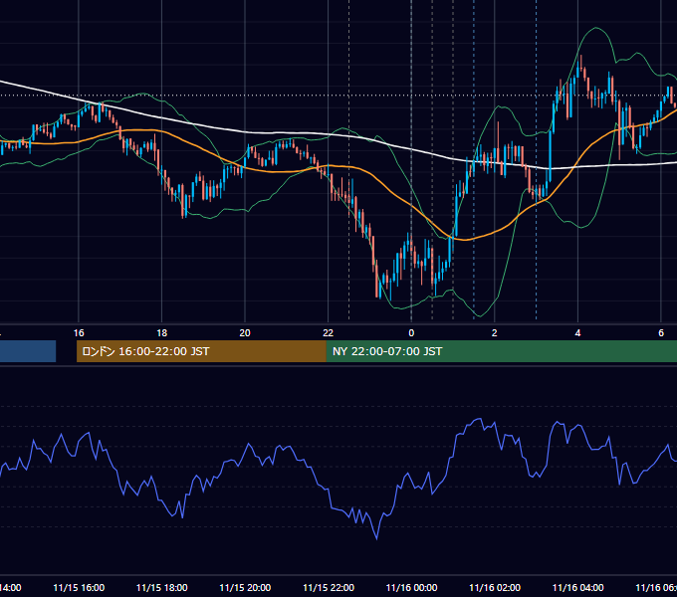Click the "11/15 20:00" label on bottom axis
This screenshot has height=597, width=677.
[245, 588]
